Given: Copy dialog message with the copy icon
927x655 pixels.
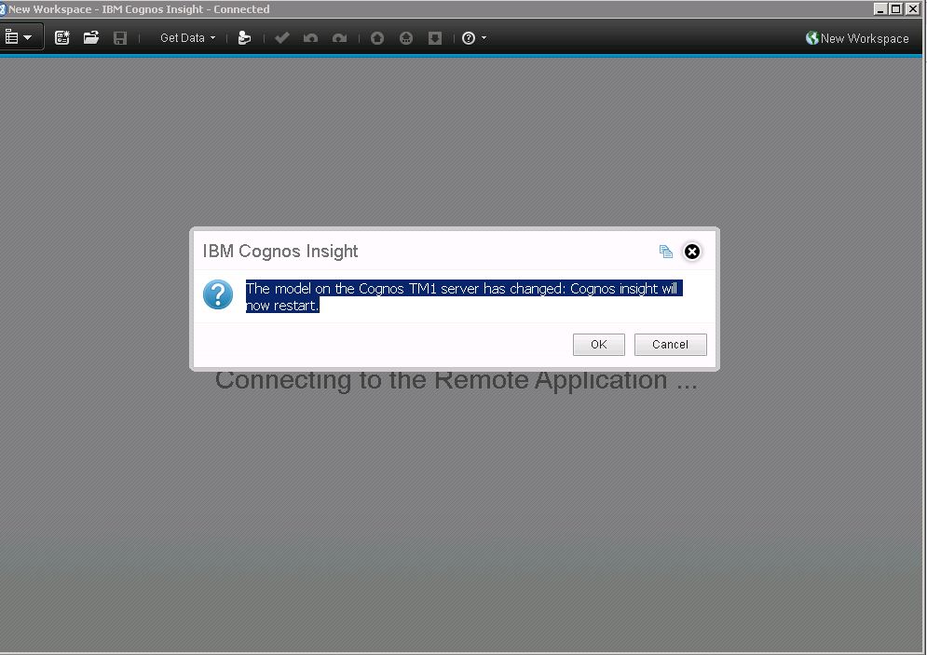Looking at the screenshot, I should coord(666,252).
